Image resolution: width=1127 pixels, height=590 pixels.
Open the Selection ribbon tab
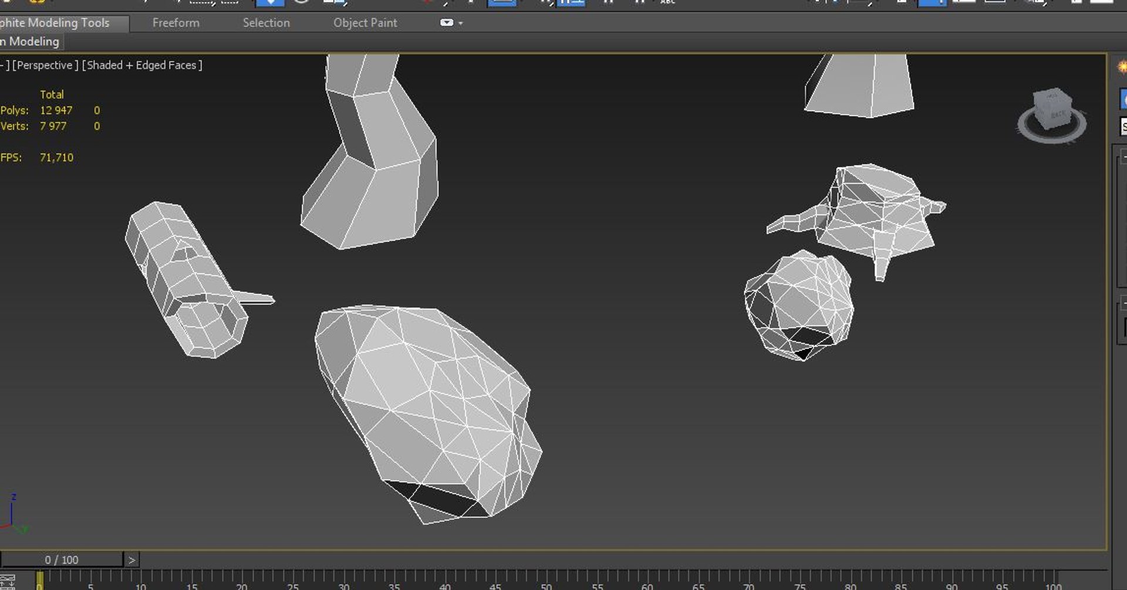point(266,23)
